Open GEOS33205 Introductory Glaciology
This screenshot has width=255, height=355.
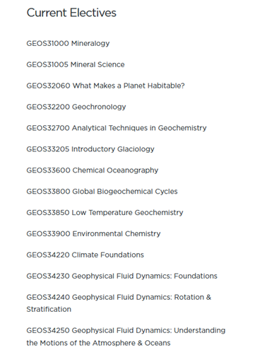click(x=90, y=149)
